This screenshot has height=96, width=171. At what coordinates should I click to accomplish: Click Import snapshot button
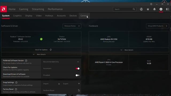tap(51, 84)
